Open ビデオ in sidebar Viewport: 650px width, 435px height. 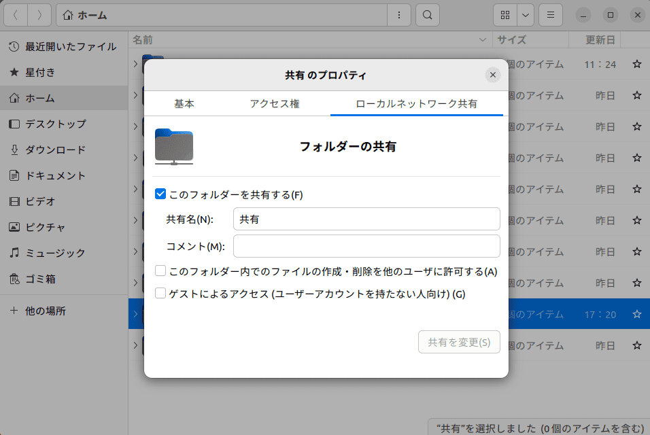pos(64,201)
